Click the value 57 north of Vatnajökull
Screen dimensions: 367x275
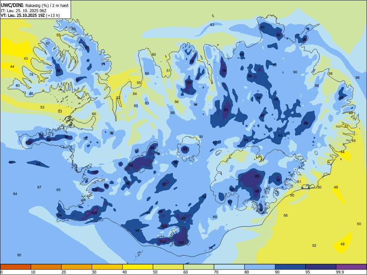[x=262, y=160]
